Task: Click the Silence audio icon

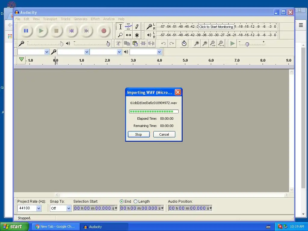Action: pyautogui.click(x=151, y=43)
